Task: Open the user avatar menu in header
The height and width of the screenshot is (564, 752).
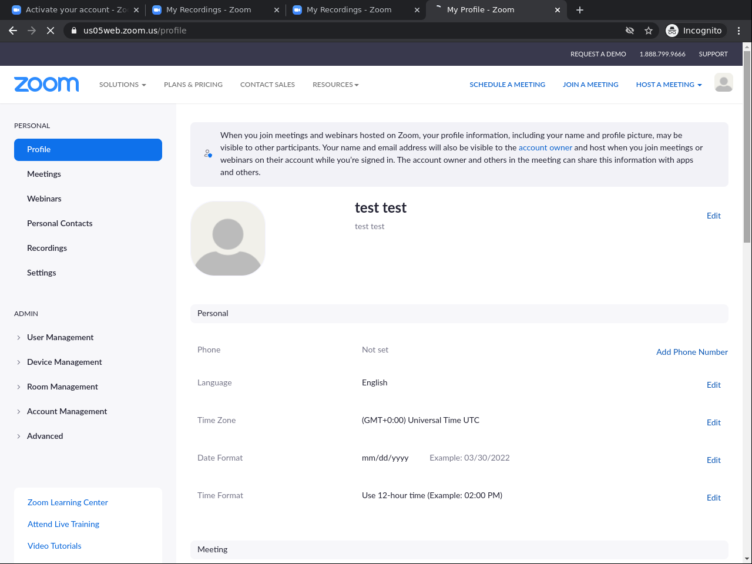Action: click(x=723, y=83)
